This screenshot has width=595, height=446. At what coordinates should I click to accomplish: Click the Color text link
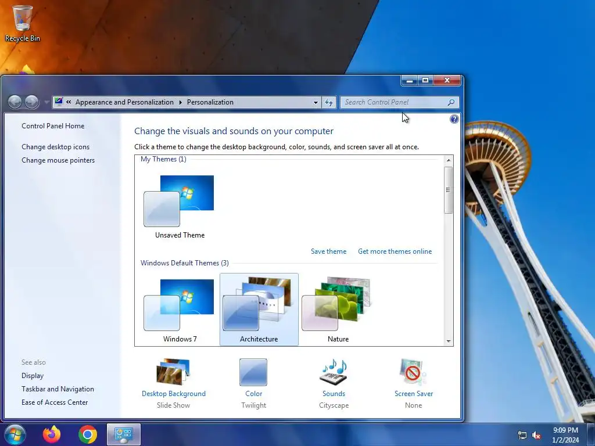[x=253, y=394]
